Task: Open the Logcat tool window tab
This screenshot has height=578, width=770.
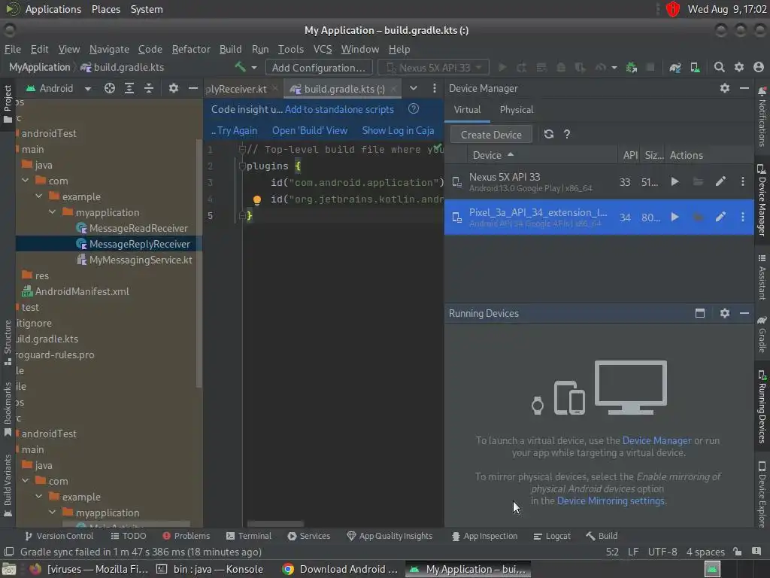Action: click(x=553, y=536)
